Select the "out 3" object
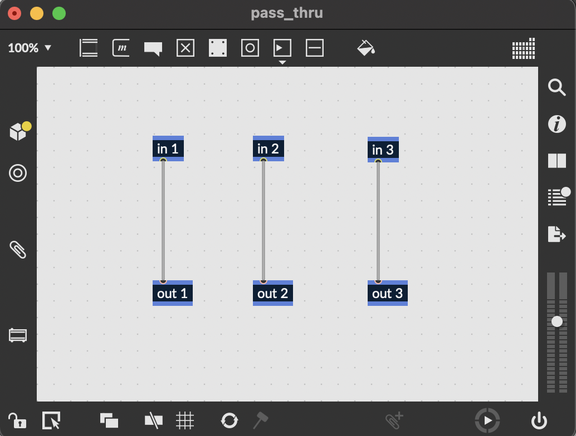This screenshot has width=576, height=436. click(x=387, y=293)
